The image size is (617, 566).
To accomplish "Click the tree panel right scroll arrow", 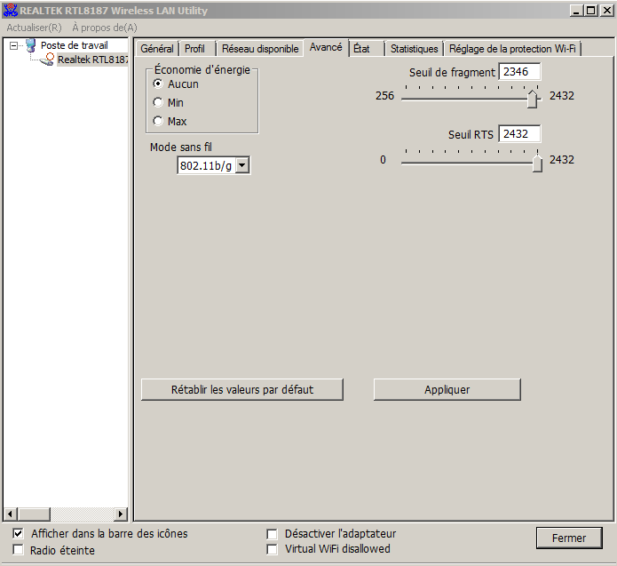I will click(121, 514).
